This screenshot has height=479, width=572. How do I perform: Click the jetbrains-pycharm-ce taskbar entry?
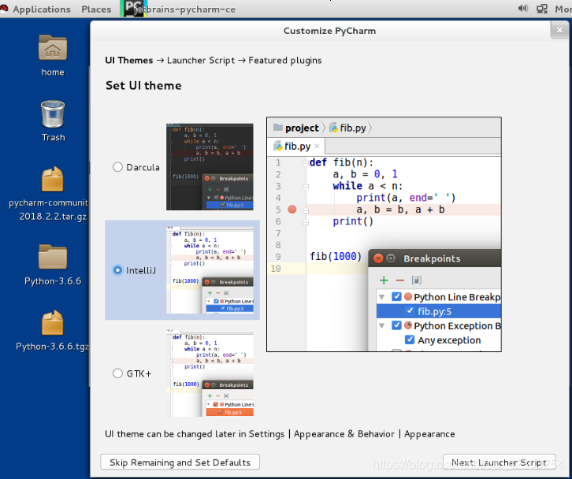pyautogui.click(x=180, y=9)
